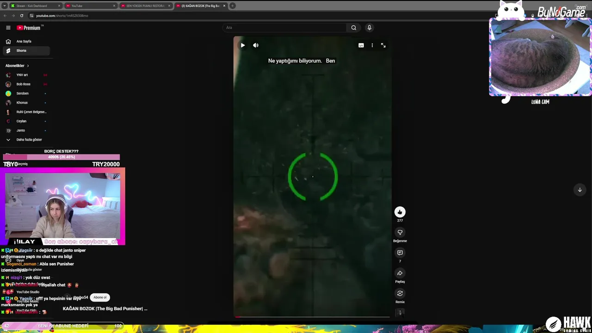The image size is (592, 333).
Task: Go forward in browser history
Action: pos(13,16)
